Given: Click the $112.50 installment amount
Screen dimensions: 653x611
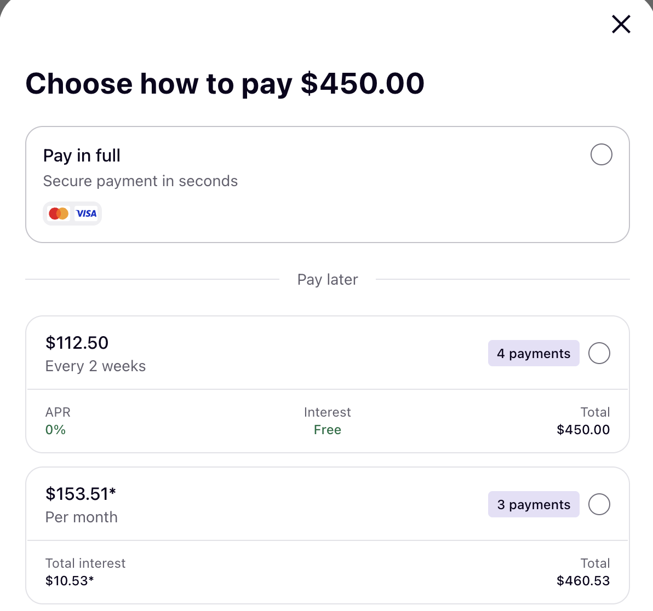Looking at the screenshot, I should pos(77,343).
